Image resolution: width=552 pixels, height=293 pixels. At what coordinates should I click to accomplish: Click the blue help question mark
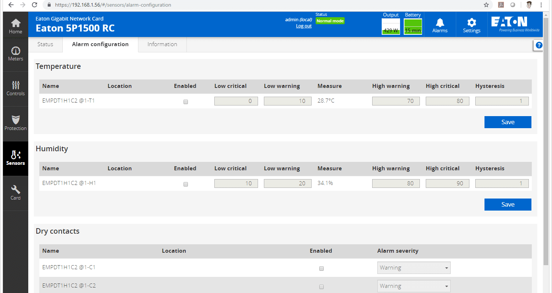pos(539,45)
